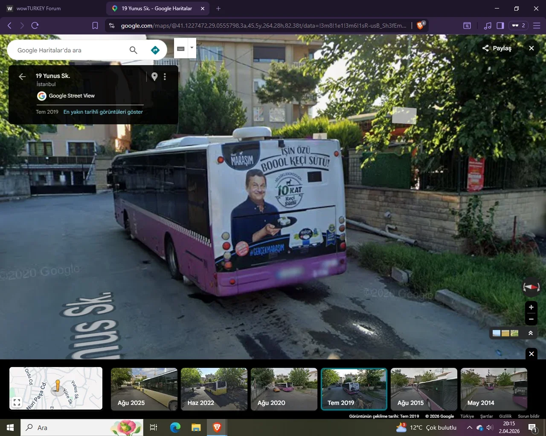Toggle the browser sidebar panel

coord(500,26)
